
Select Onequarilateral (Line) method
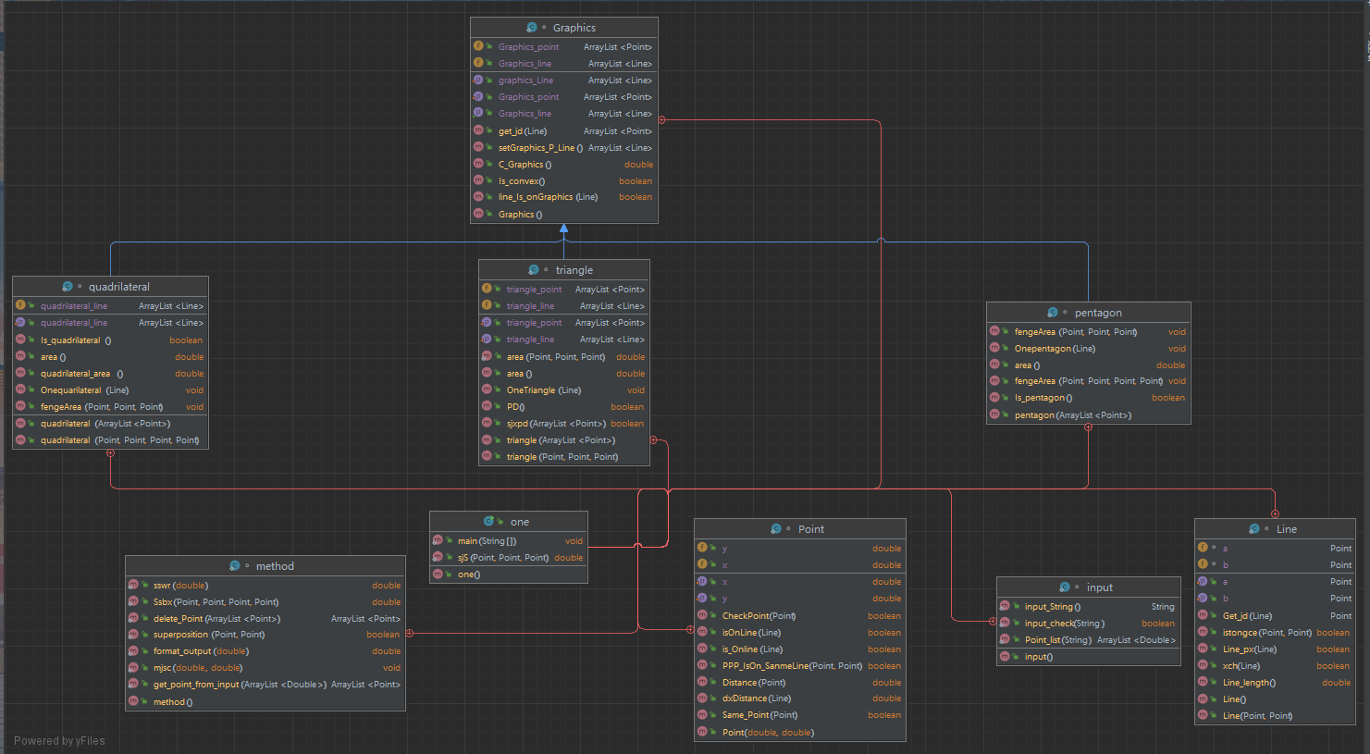84,390
